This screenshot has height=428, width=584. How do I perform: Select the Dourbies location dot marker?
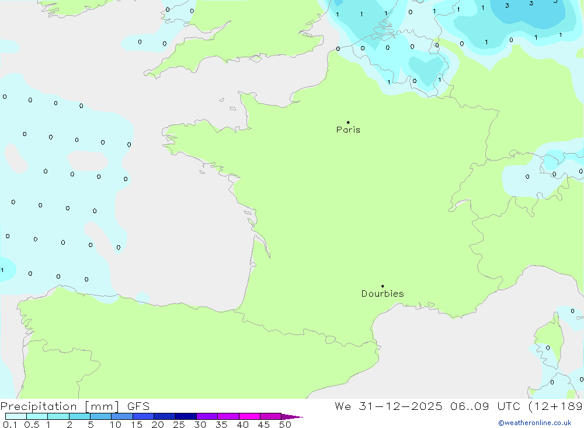[x=383, y=286]
